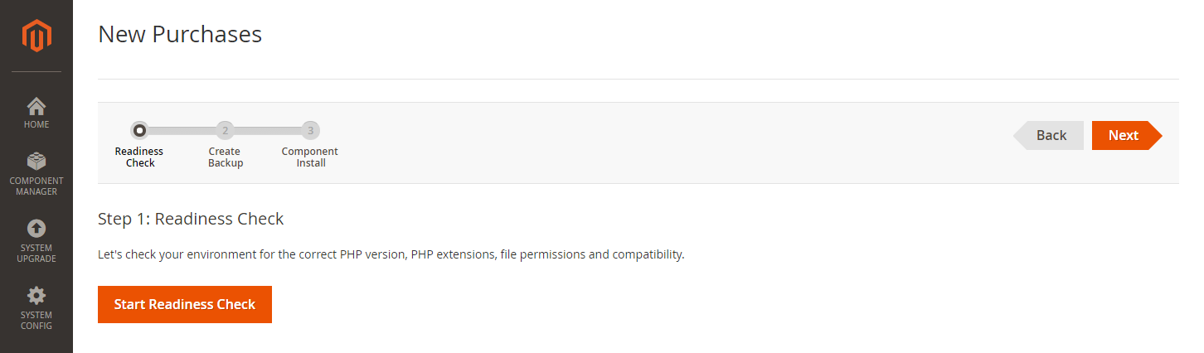The height and width of the screenshot is (353, 1204).
Task: Click the SYSTEM CONFIG sidebar text label
Action: [36, 320]
